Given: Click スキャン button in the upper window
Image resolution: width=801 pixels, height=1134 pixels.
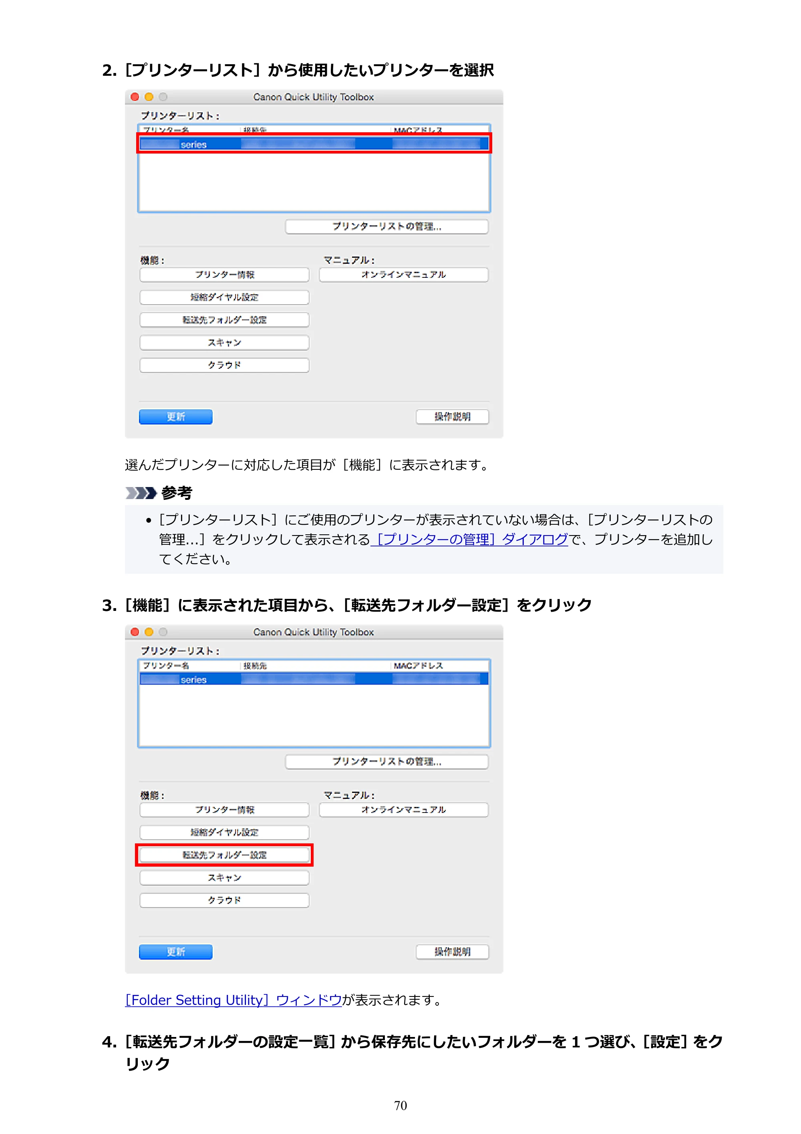Looking at the screenshot, I should [x=225, y=343].
